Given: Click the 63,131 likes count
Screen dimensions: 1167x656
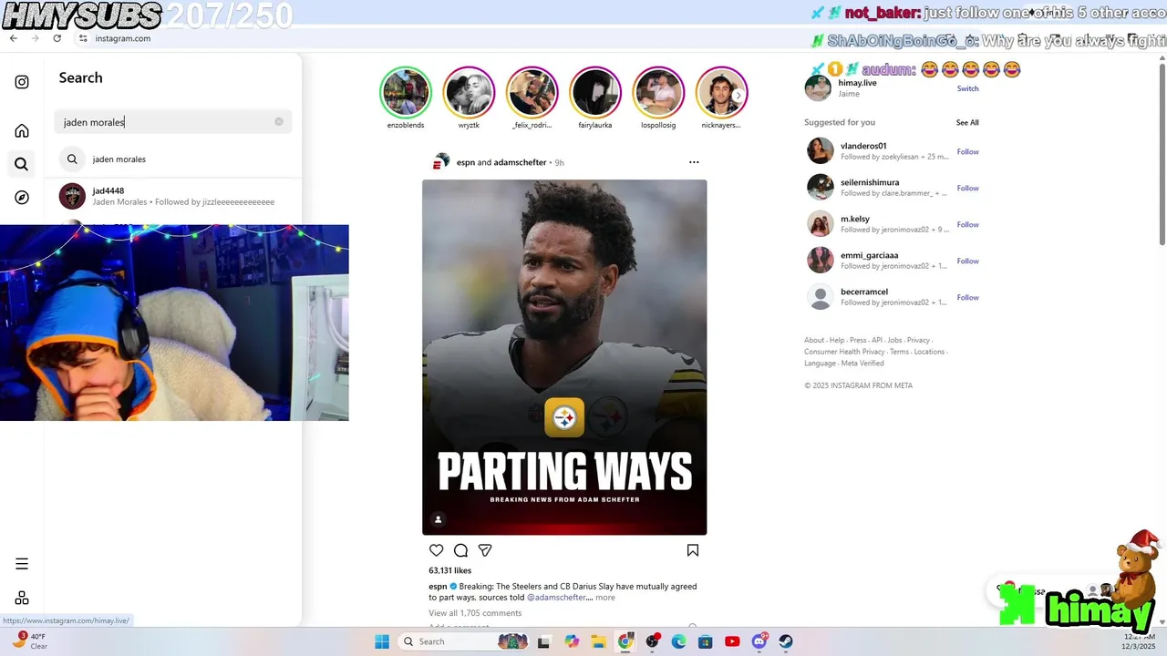Looking at the screenshot, I should point(449,570).
